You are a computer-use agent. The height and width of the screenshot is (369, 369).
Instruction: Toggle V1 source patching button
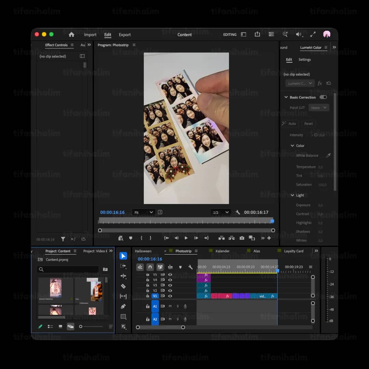(155, 296)
